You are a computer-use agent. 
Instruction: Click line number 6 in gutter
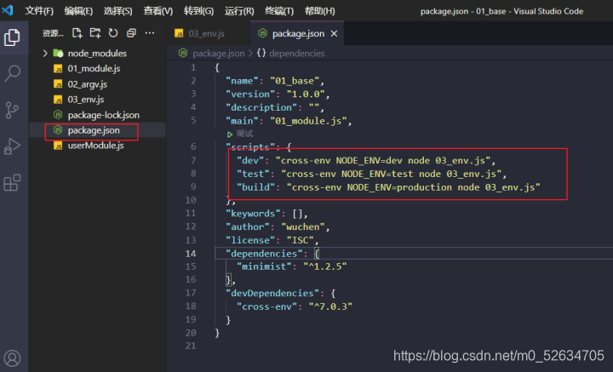click(x=193, y=146)
